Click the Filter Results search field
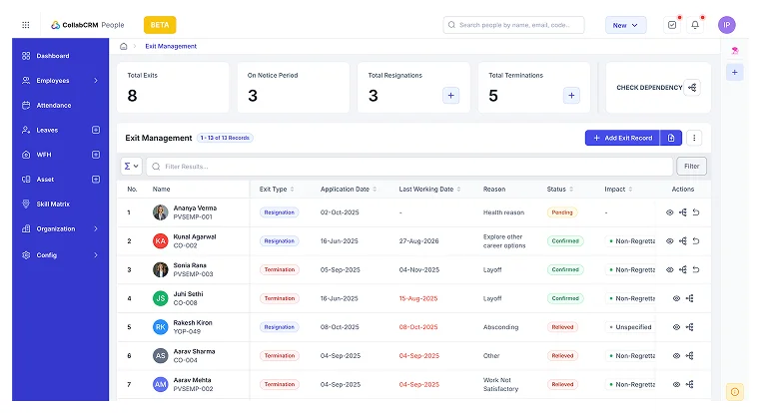The image size is (761, 413). 409,167
